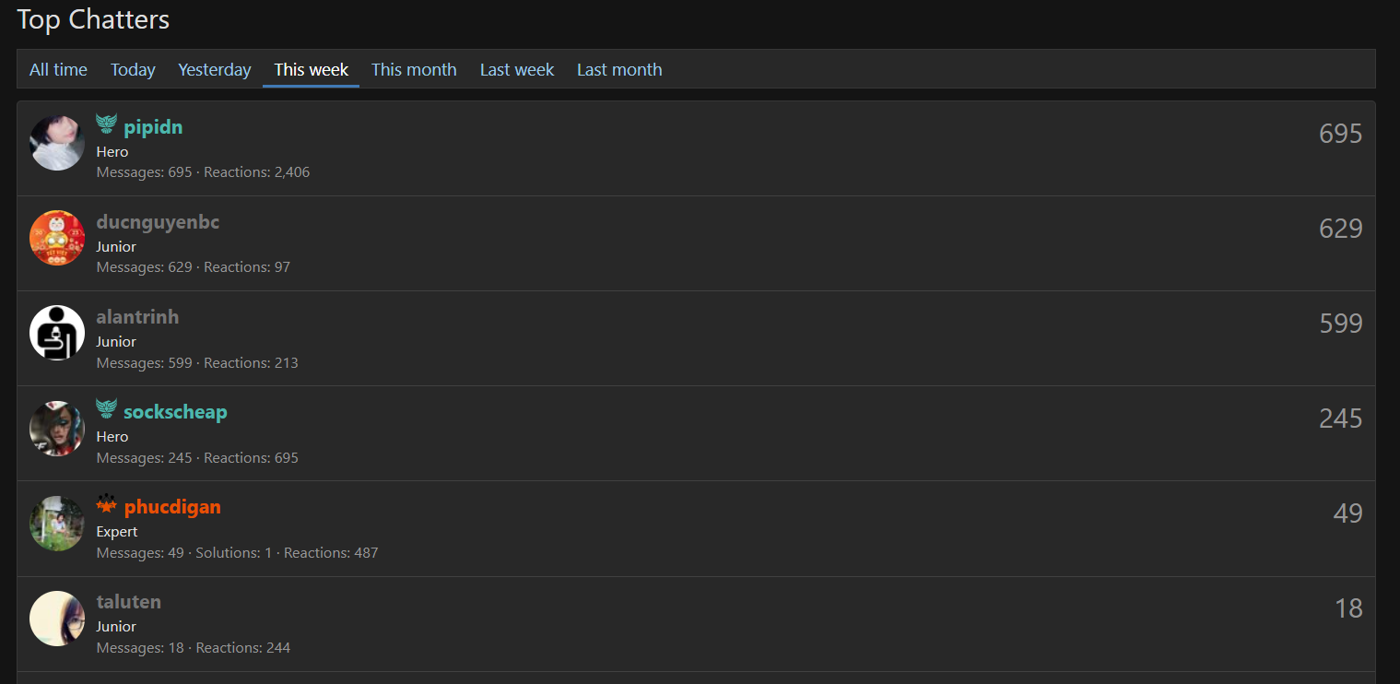The height and width of the screenshot is (684, 1400).
Task: Click the Hero badge icon beside sockscheap
Action: 107,409
